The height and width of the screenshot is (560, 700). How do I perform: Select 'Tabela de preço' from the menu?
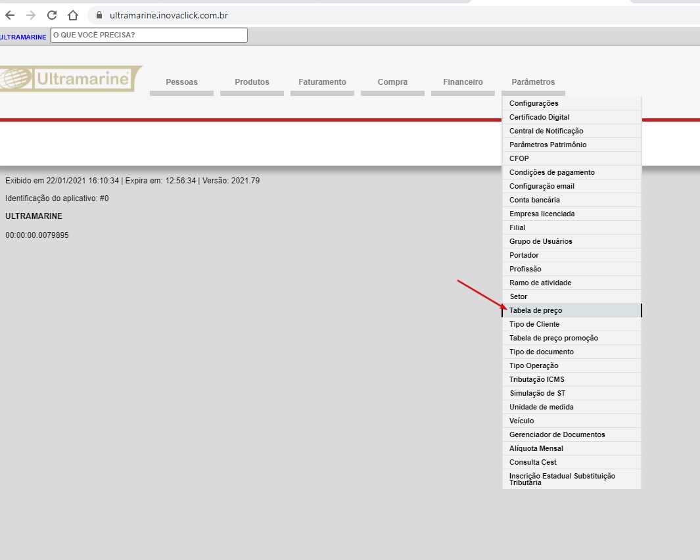[536, 310]
